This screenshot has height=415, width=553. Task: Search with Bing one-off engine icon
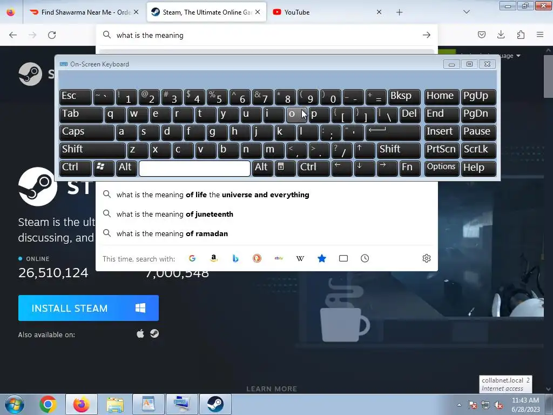pos(235,258)
